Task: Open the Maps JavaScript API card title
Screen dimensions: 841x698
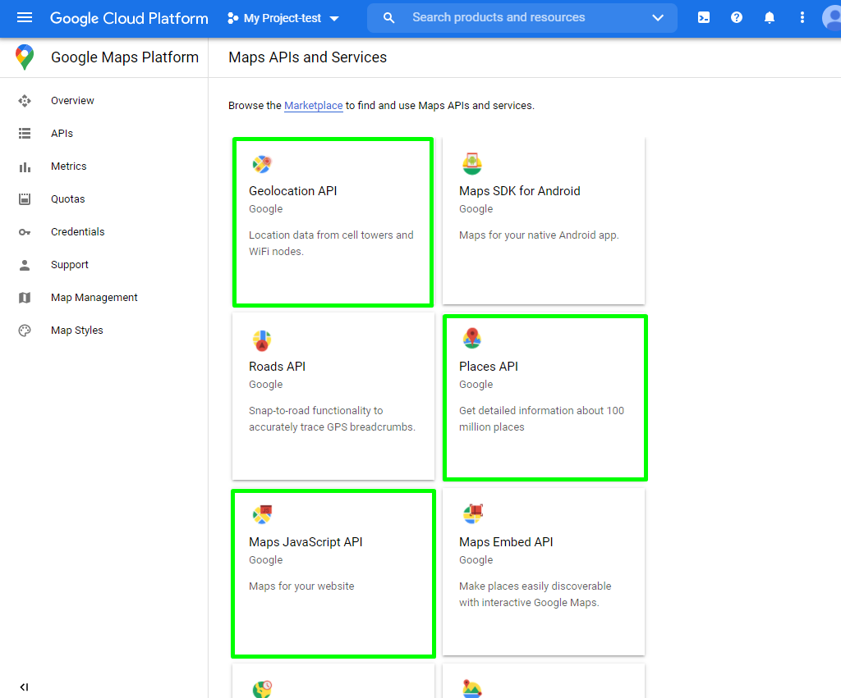Action: point(306,542)
